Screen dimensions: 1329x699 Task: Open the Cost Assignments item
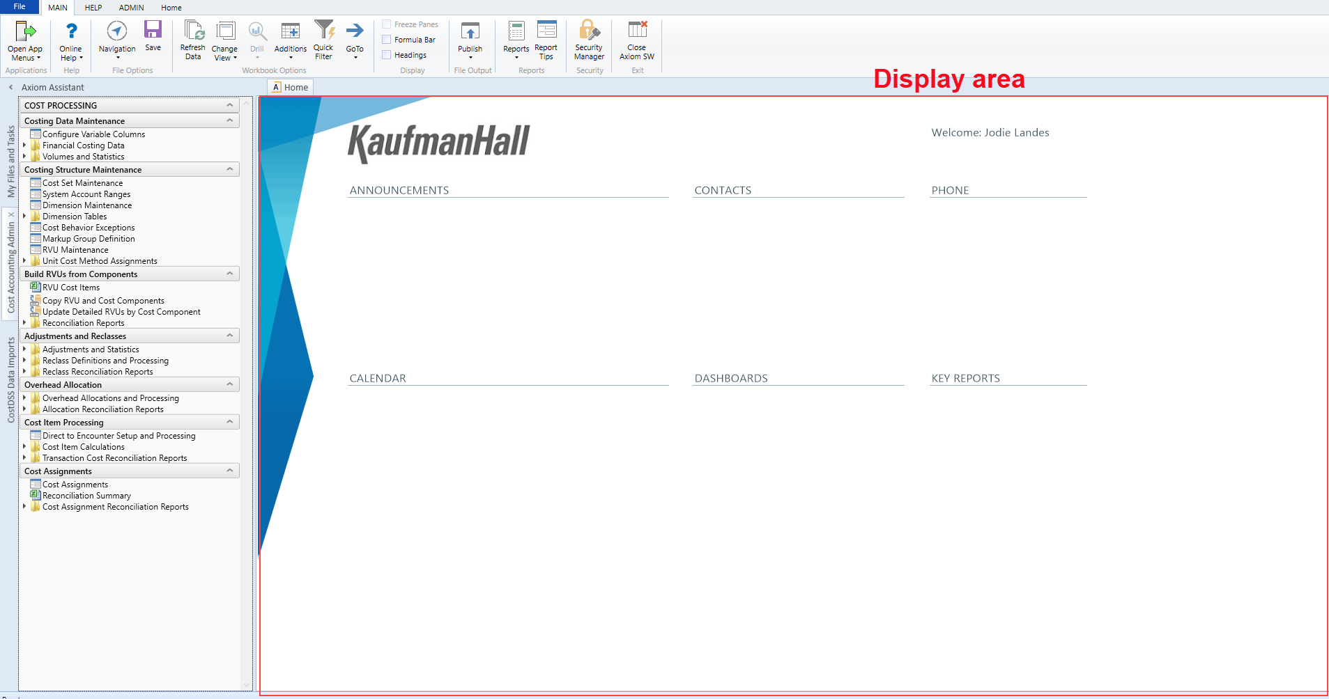pyautogui.click(x=75, y=485)
